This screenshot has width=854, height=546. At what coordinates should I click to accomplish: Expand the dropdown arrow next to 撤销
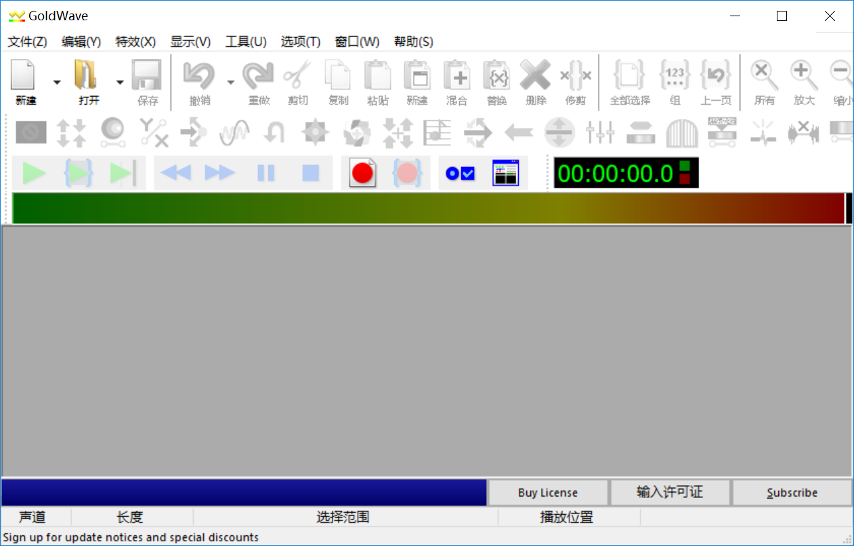click(x=230, y=83)
